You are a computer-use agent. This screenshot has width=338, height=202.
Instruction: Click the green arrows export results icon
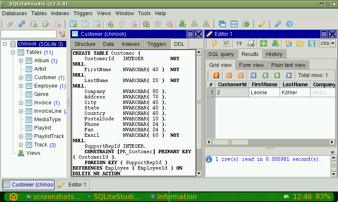[x=263, y=43]
